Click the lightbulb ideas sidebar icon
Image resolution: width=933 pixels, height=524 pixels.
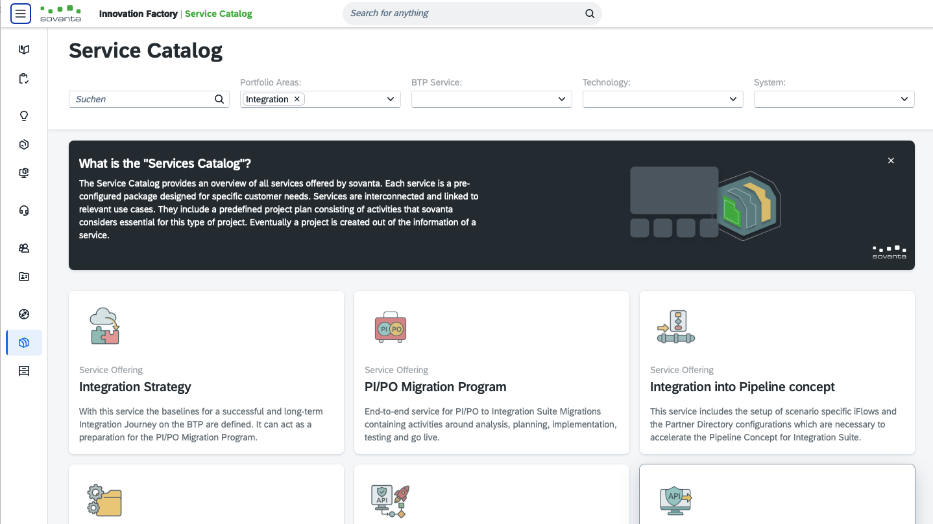click(x=24, y=116)
